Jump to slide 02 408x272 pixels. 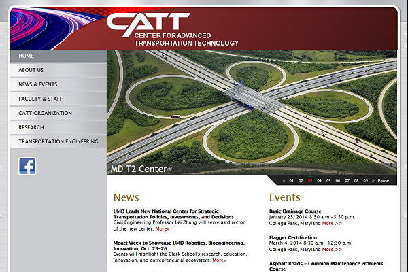coord(301,180)
